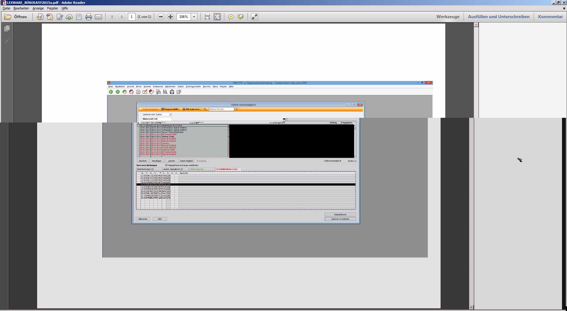Image resolution: width=567 pixels, height=311 pixels.
Task: Open the zoom level dropdown arrow
Action: click(x=194, y=17)
